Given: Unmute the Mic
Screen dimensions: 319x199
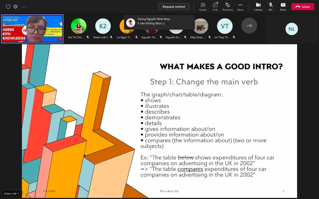Looking at the screenshot, I should coord(270,6).
